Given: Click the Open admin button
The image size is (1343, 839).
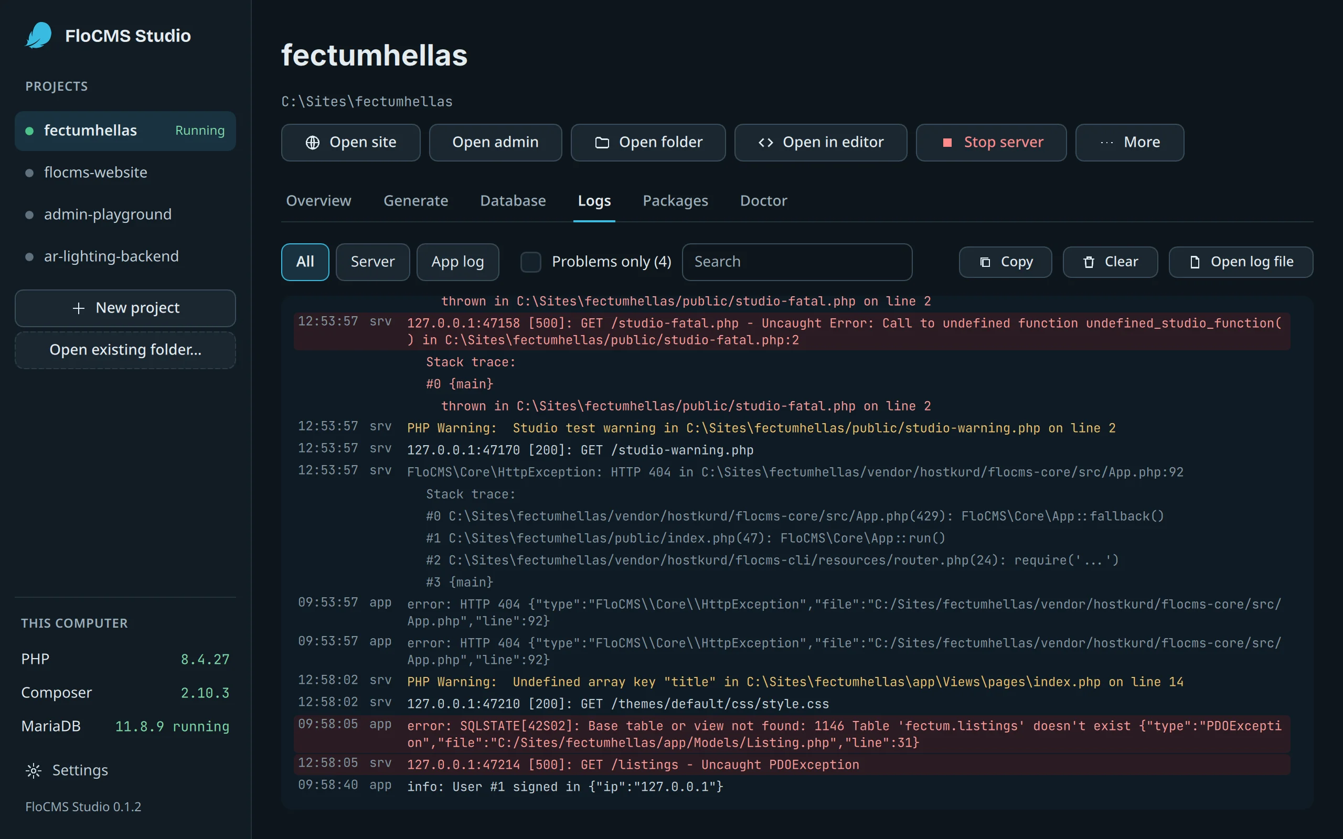Looking at the screenshot, I should point(496,143).
